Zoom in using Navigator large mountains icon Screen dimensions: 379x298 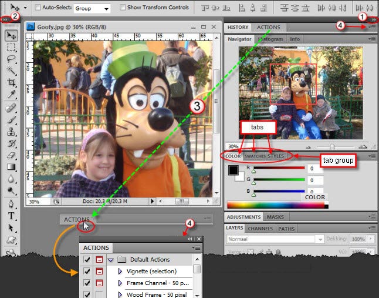point(363,146)
